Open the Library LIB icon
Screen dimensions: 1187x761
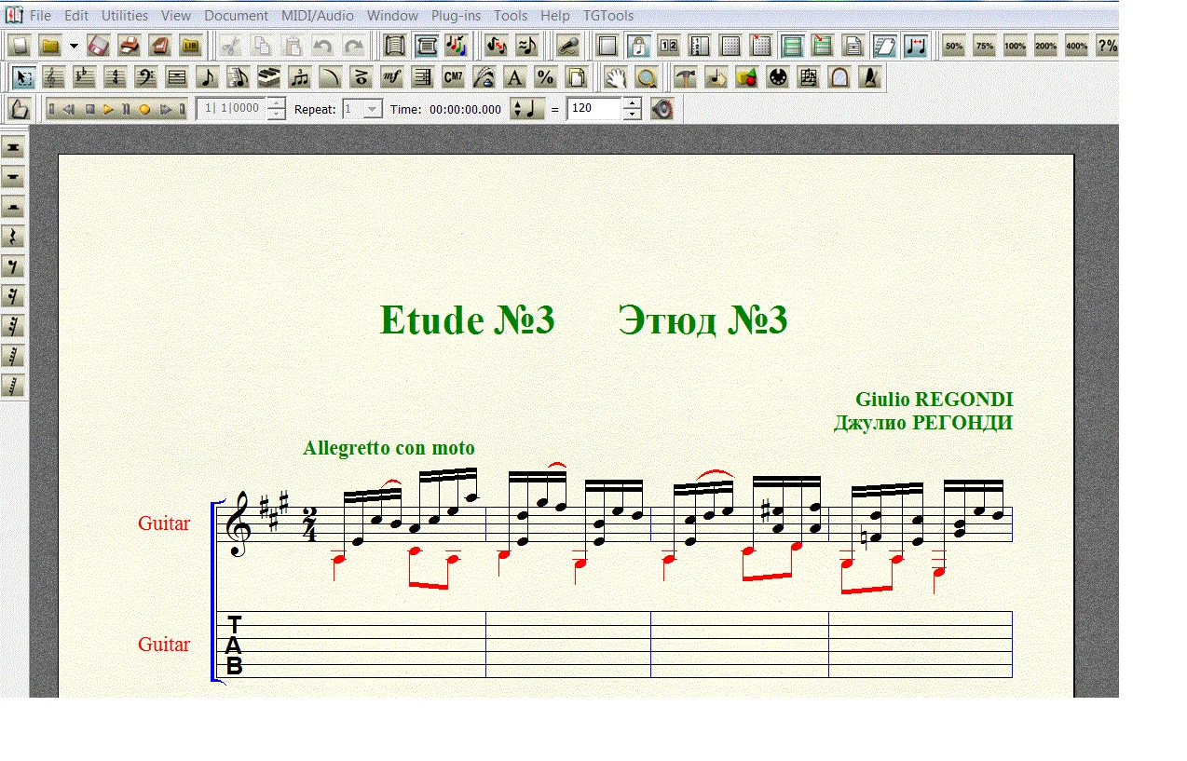pyautogui.click(x=191, y=45)
